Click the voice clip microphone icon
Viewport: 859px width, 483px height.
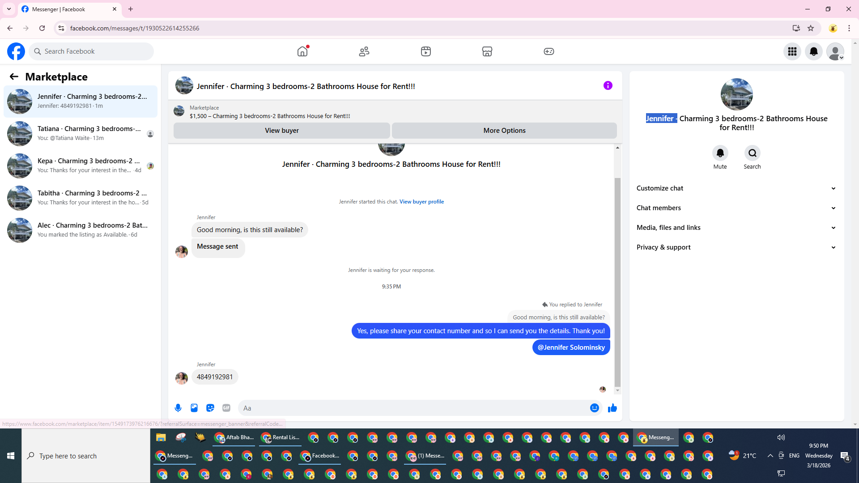pos(178,408)
